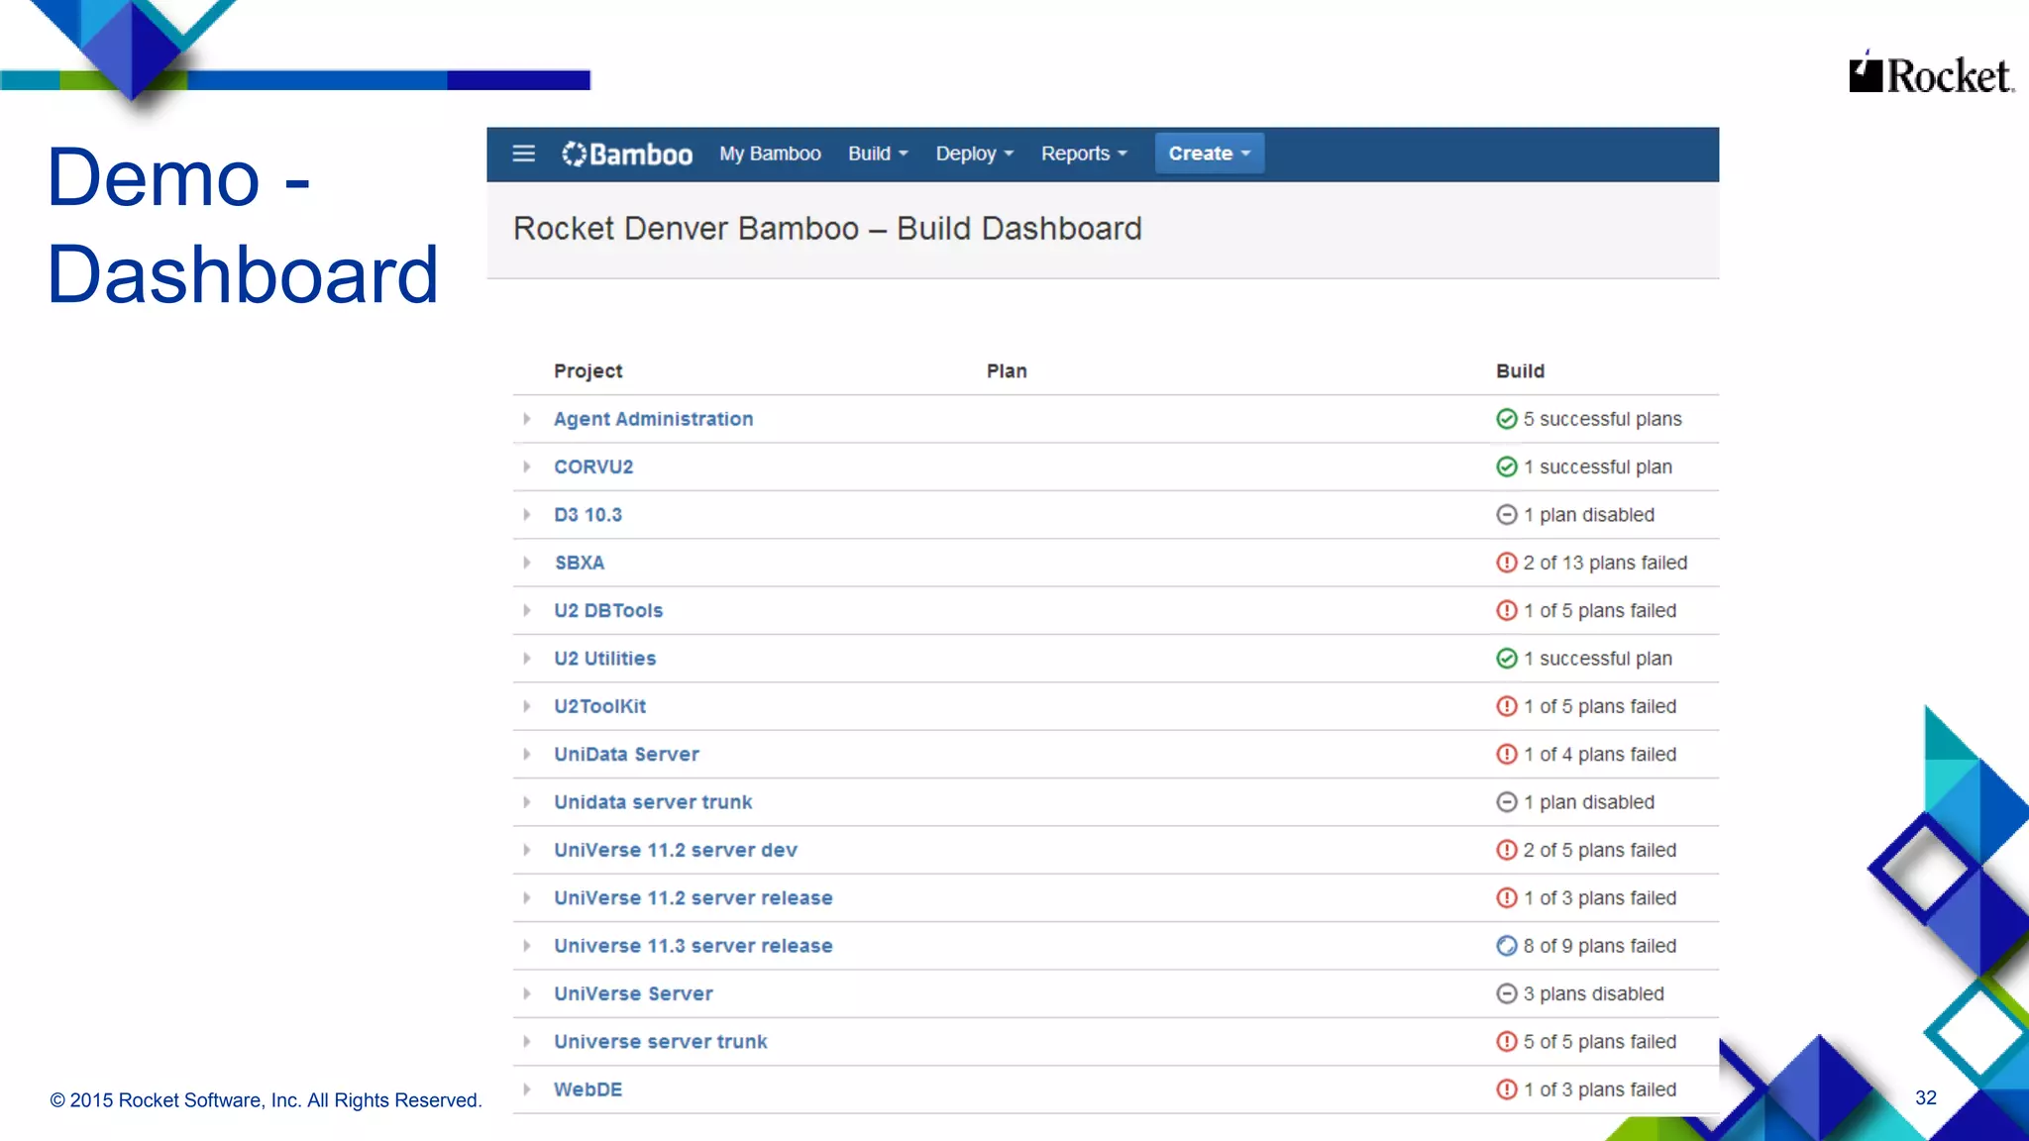Expand the UniVerse Server project row

pyautogui.click(x=527, y=993)
